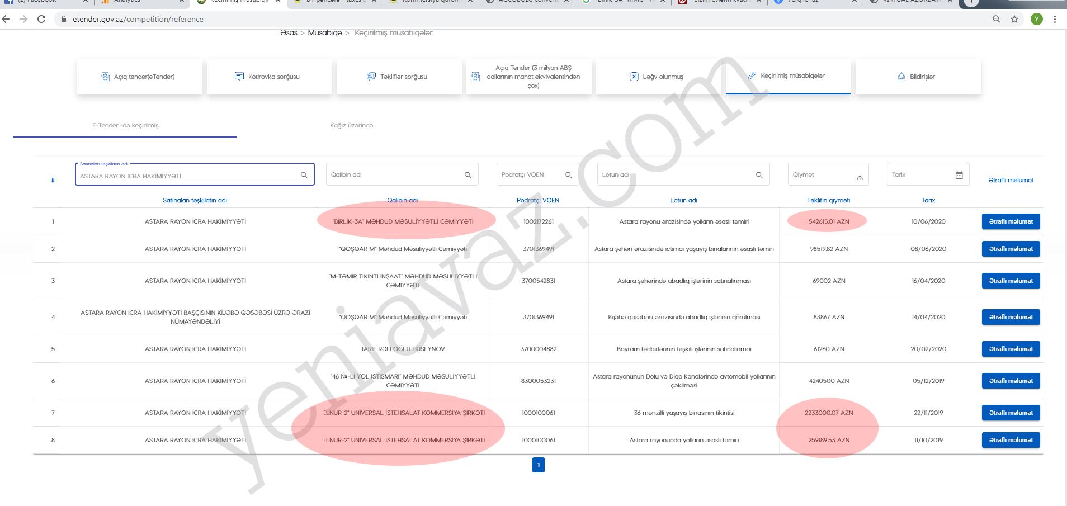This screenshot has height=506, width=1067.
Task: Click search icon in Satınalan təşkilatın adı field
Action: [304, 175]
